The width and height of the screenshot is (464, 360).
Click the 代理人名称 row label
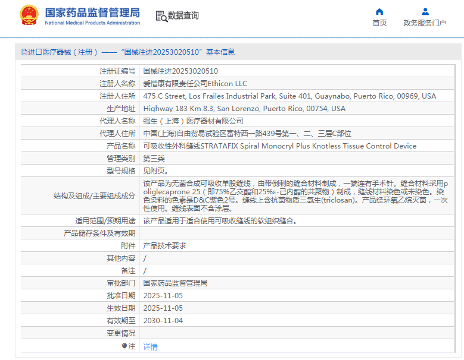(x=117, y=121)
